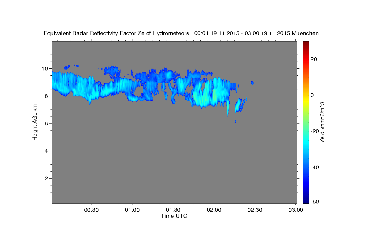367x244 pixels.
Task: Click the green middle section of the colorbar
Action: click(306, 122)
